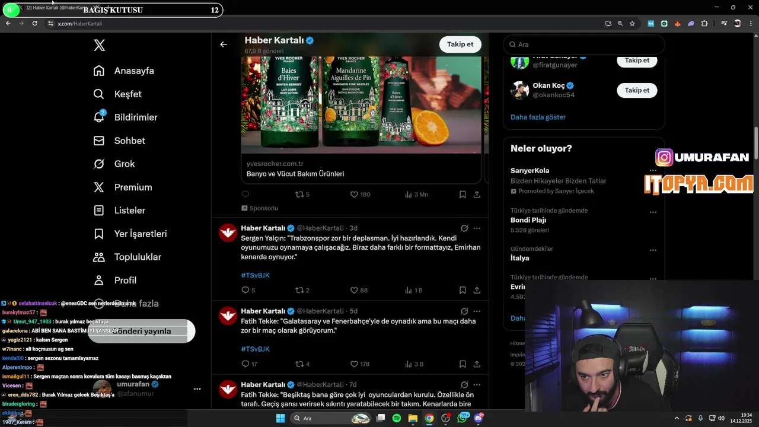Screen dimensions: 759x427
Task: Open Yer İşaretleri bookmarks
Action: (130, 234)
